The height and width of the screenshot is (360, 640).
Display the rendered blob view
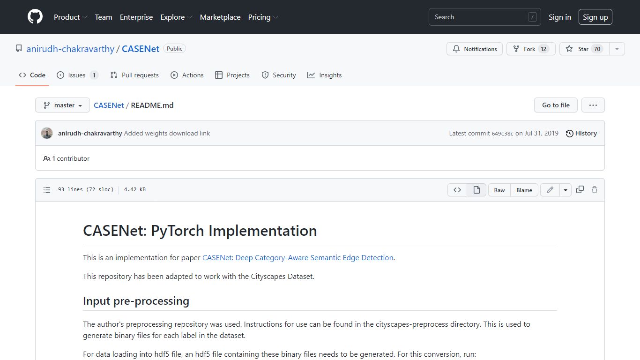[476, 190]
